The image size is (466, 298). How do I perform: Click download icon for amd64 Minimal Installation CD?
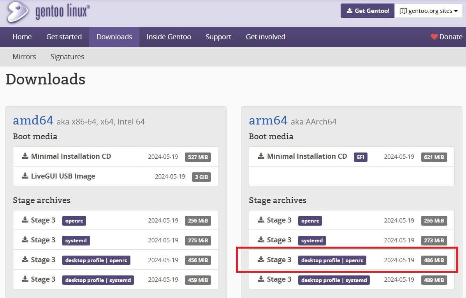point(25,157)
